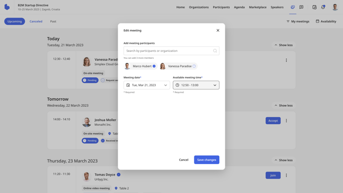Click Save changes button
This screenshot has height=193, width=343.
(206, 160)
